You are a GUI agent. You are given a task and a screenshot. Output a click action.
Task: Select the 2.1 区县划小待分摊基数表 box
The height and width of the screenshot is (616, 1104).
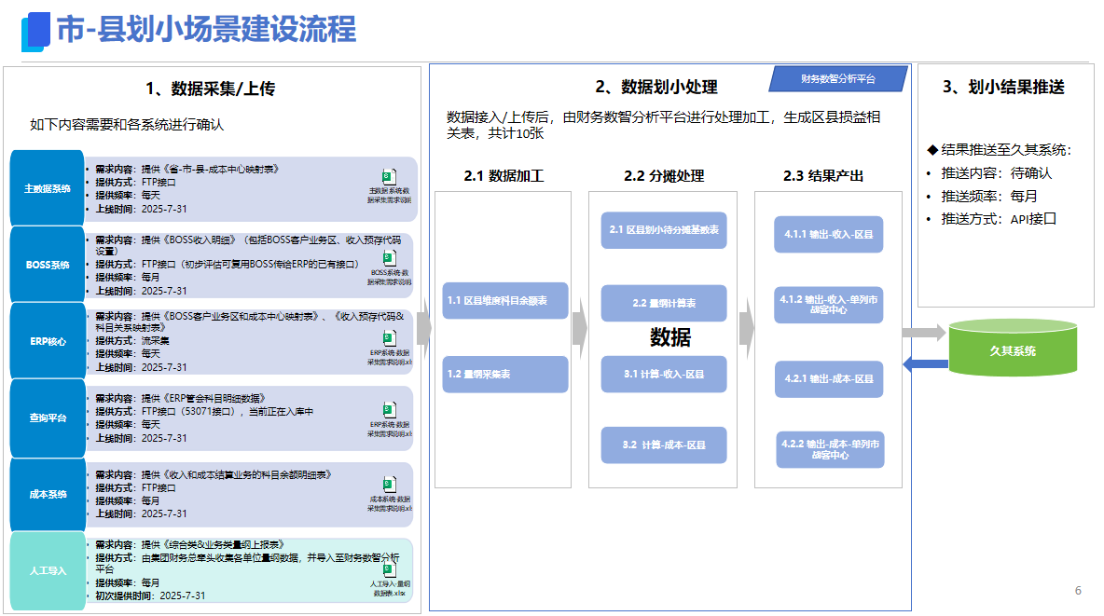(x=664, y=229)
